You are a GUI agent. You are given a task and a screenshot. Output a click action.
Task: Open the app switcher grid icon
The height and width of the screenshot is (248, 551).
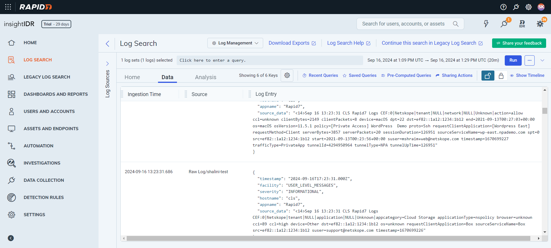8,7
